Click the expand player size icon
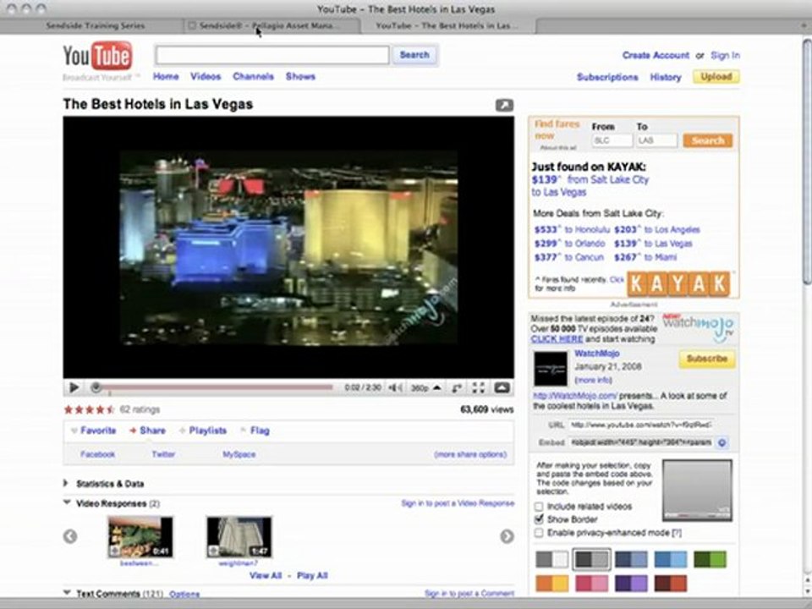 (457, 387)
